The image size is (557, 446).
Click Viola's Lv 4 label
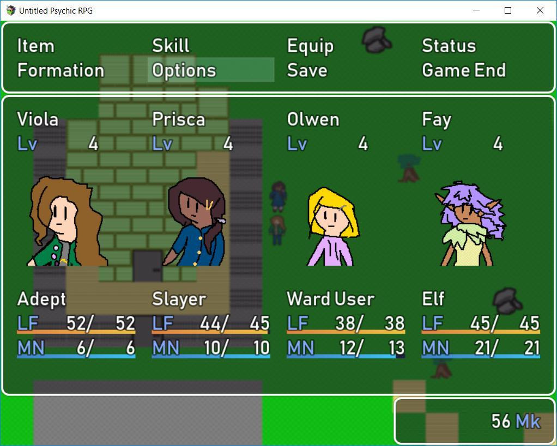[58, 144]
